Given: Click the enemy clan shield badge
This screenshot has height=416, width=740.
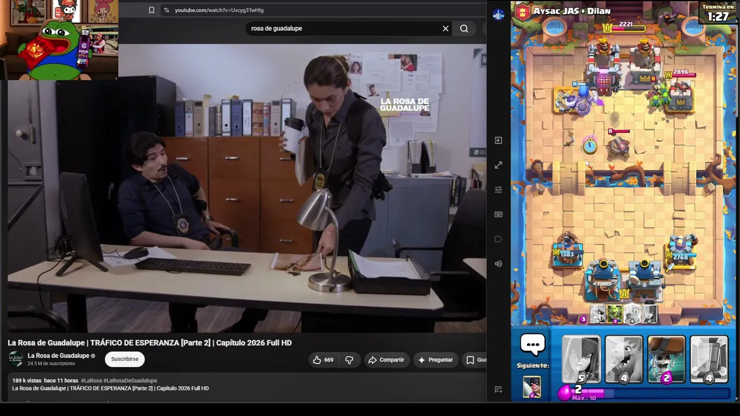Looking at the screenshot, I should coord(523,12).
